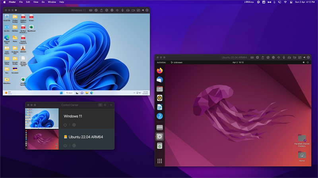Open Windows Start button on taskbar
The image size is (318, 178).
pos(61,93)
